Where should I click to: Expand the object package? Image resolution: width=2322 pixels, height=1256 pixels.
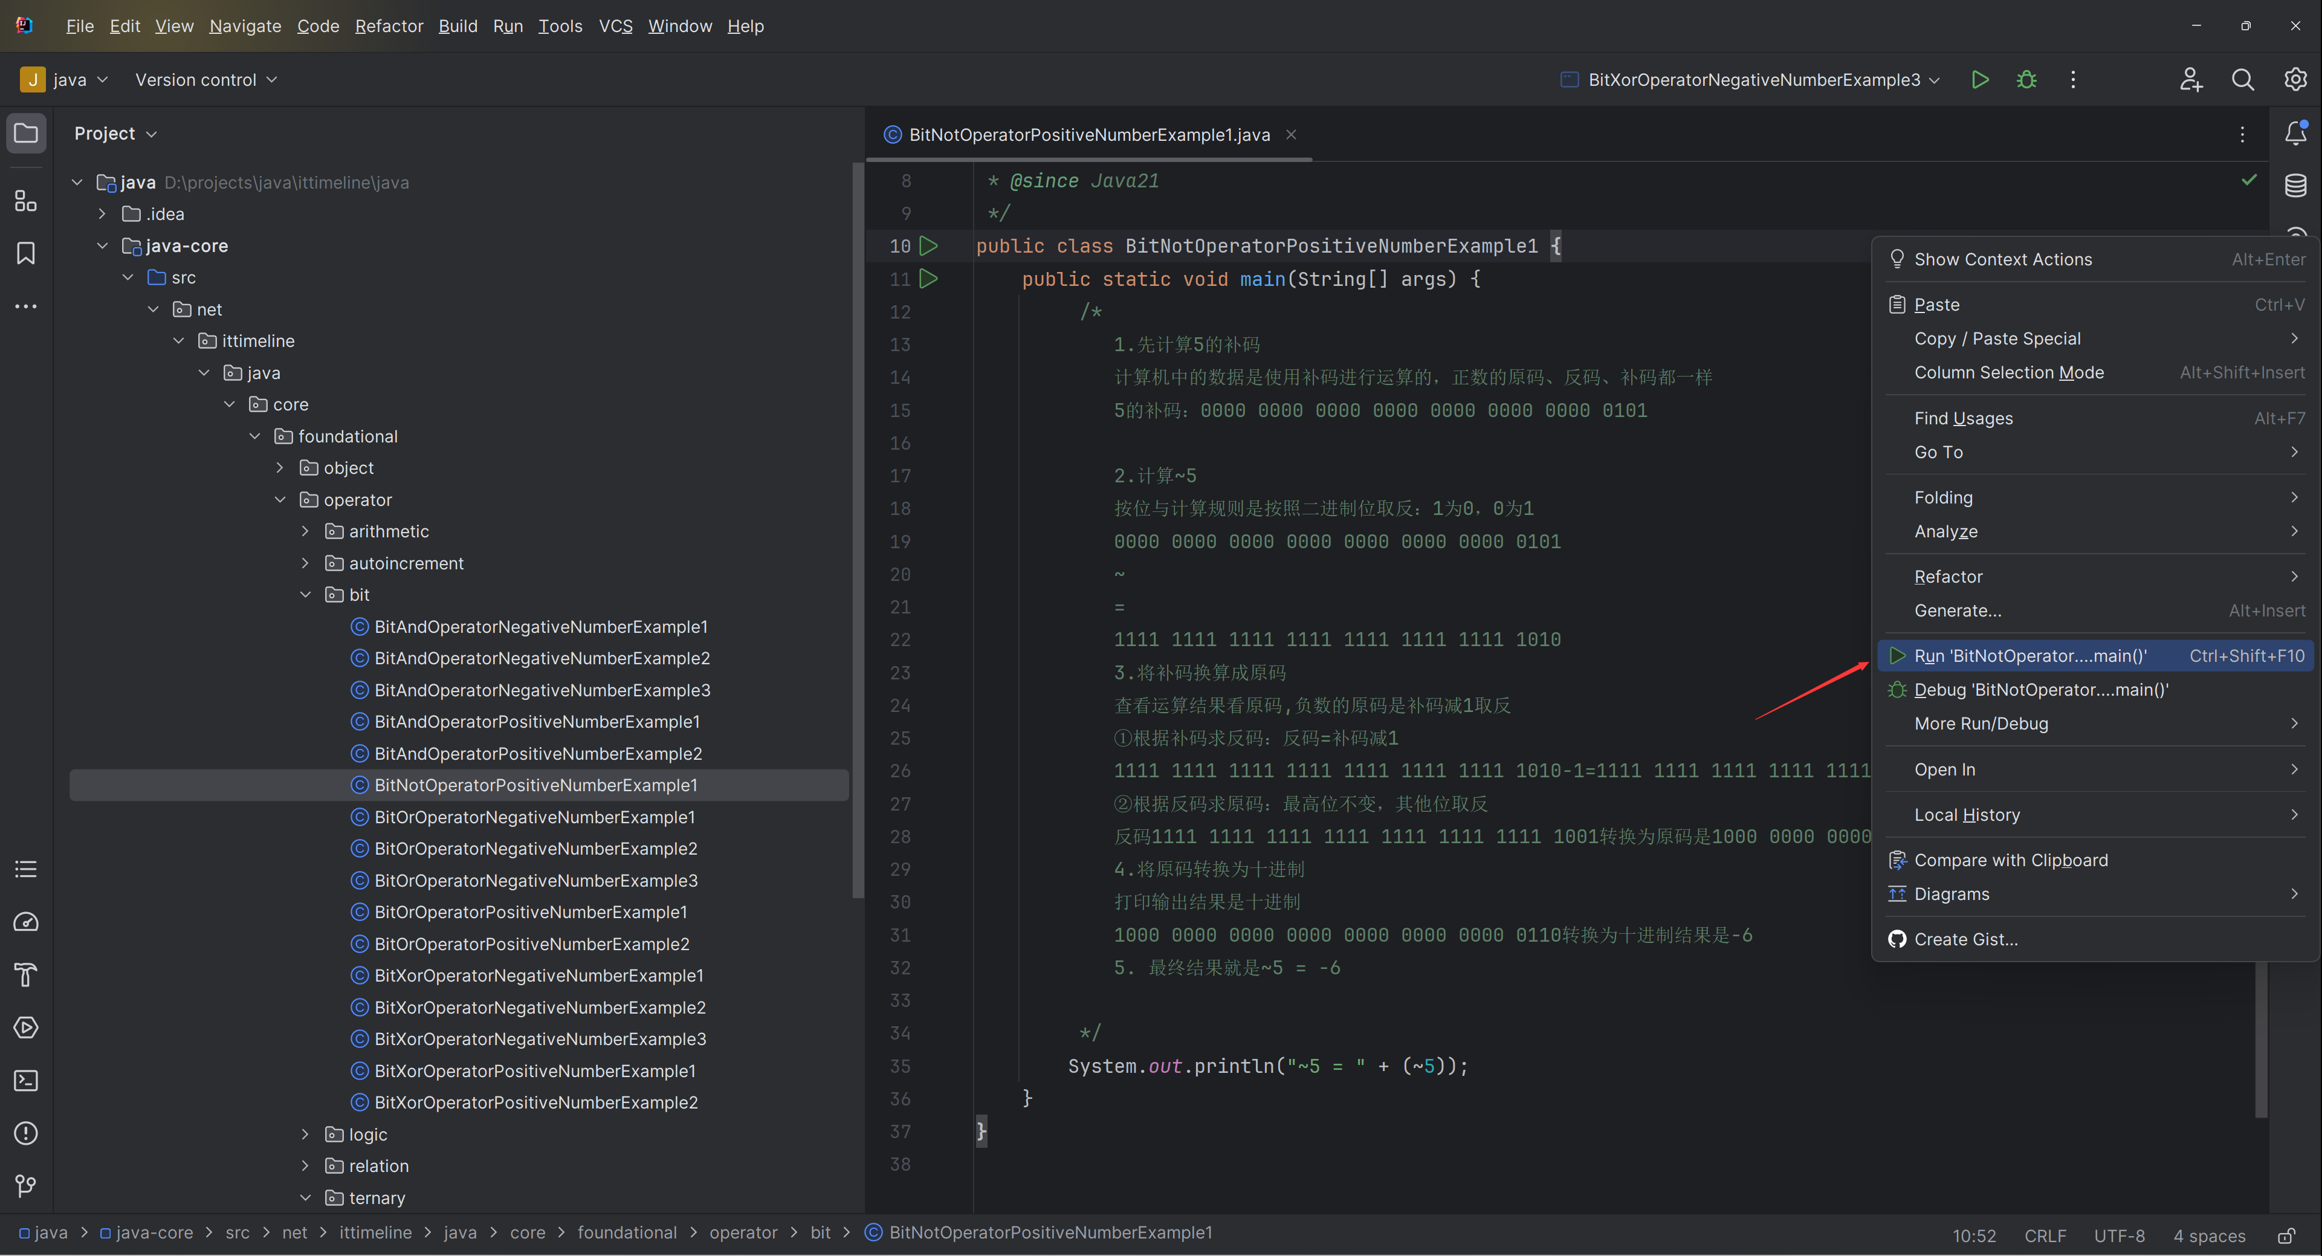(x=279, y=467)
